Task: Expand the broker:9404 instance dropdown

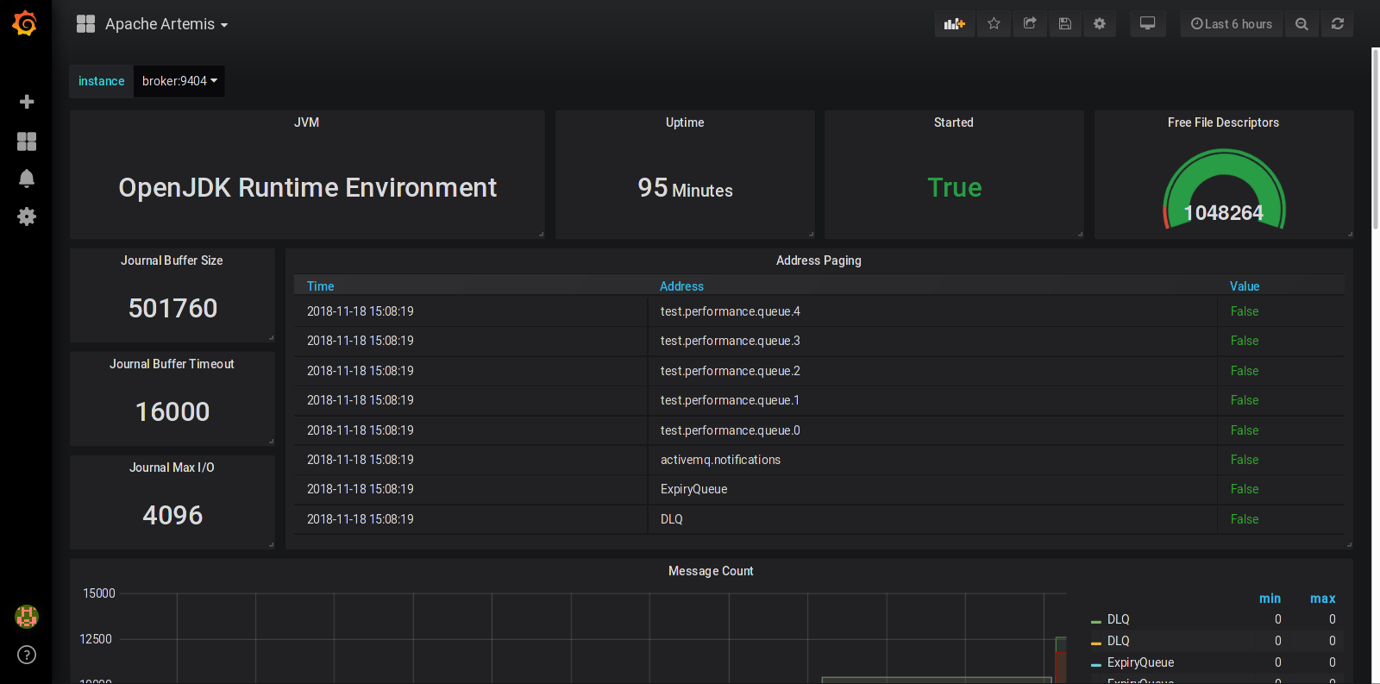Action: click(x=179, y=81)
